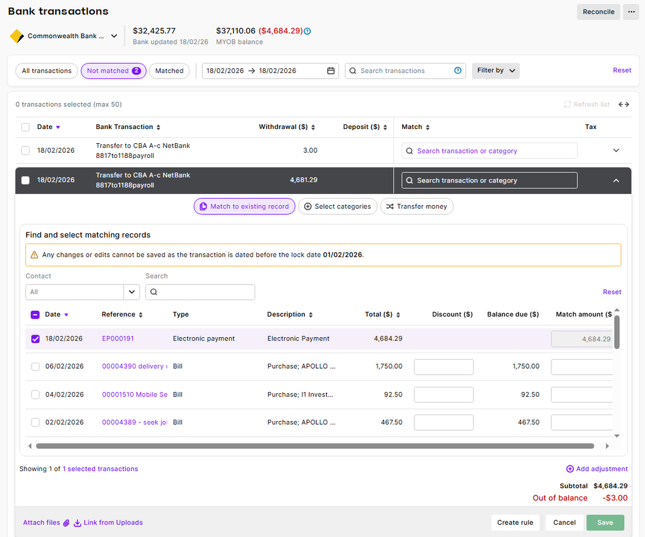Click the expand columns arrows icon
Image resolution: width=645 pixels, height=537 pixels.
coord(624,104)
